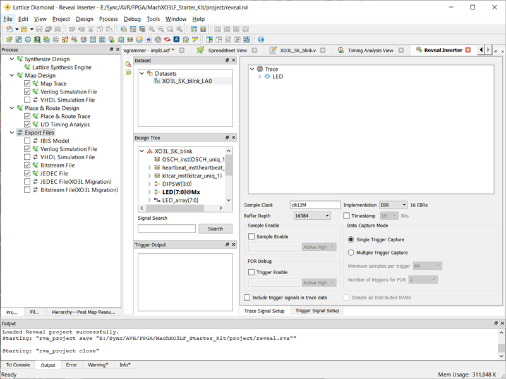Click the Sample Clock input field
Screen dimensions: 506x379
[x=315, y=205]
